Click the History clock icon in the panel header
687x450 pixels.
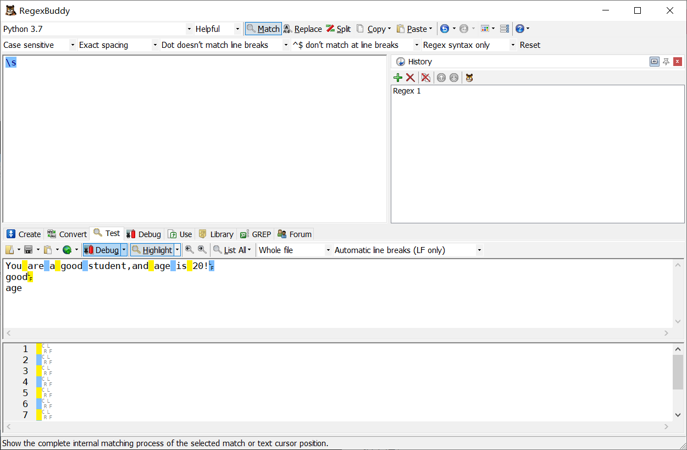[x=401, y=62]
